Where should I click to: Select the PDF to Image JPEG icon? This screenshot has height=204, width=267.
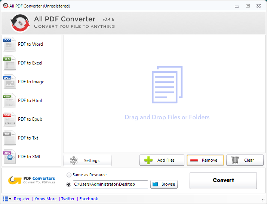[x=10, y=82]
